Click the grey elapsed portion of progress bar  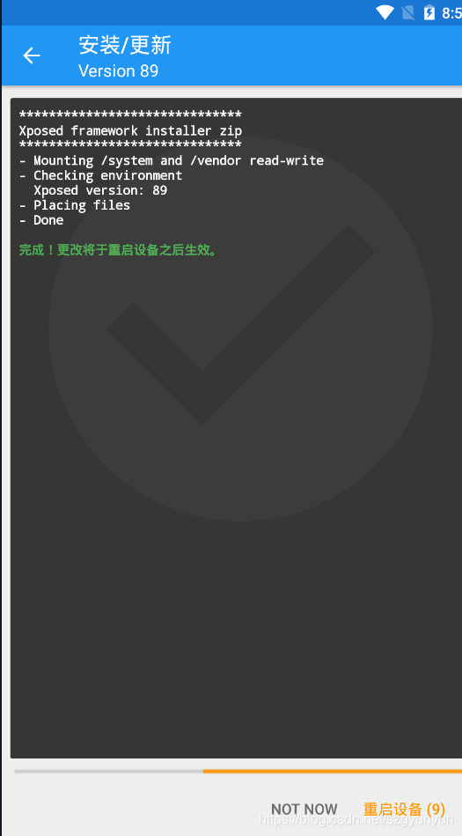[109, 771]
